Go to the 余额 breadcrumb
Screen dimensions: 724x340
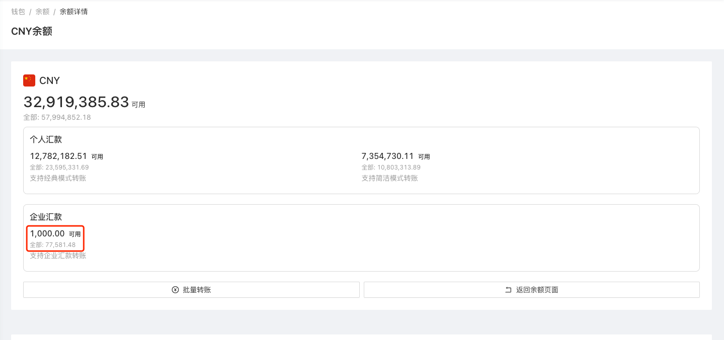[x=42, y=12]
